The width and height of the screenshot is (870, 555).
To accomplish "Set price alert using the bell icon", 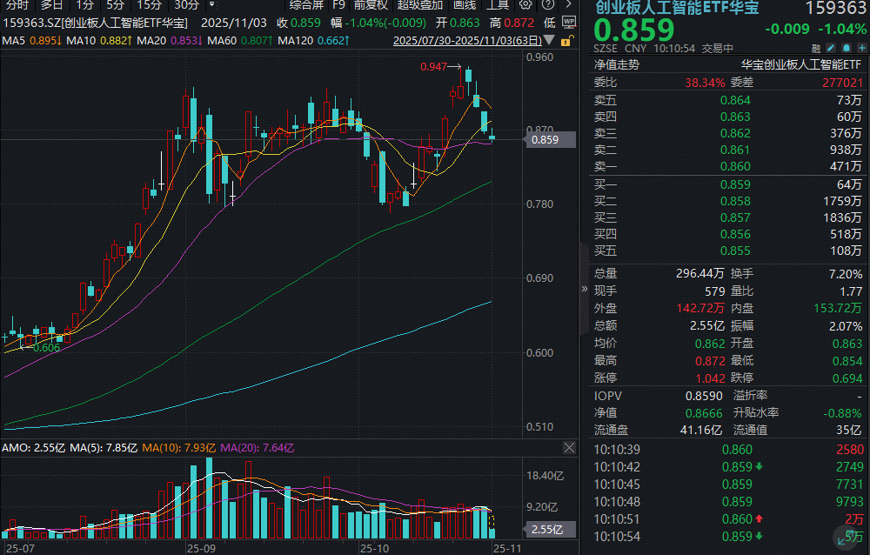I will (845, 49).
